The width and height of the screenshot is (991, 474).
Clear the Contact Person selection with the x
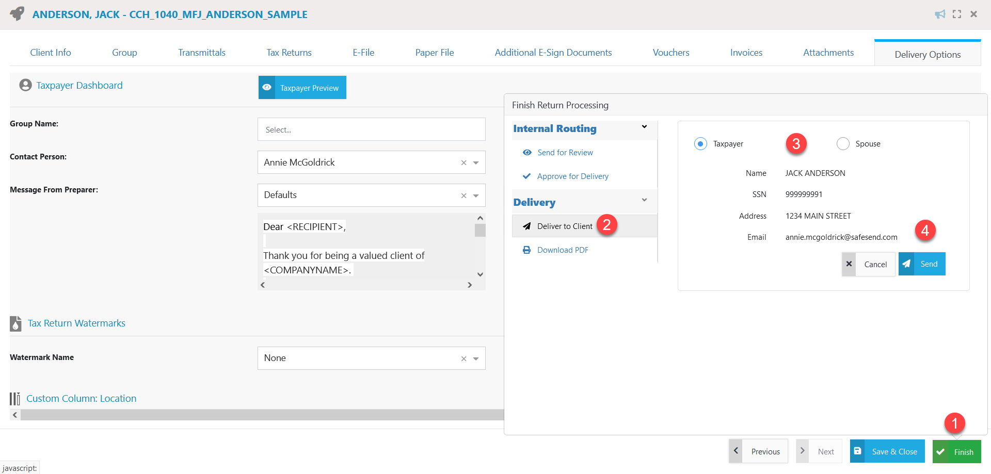[463, 162]
